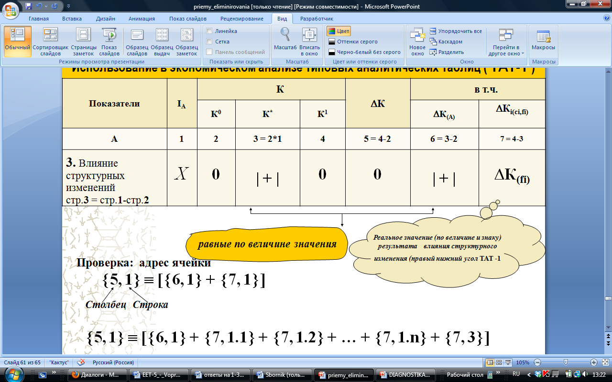Click Упорядочить все
This screenshot has width=612, height=382.
click(x=456, y=31)
